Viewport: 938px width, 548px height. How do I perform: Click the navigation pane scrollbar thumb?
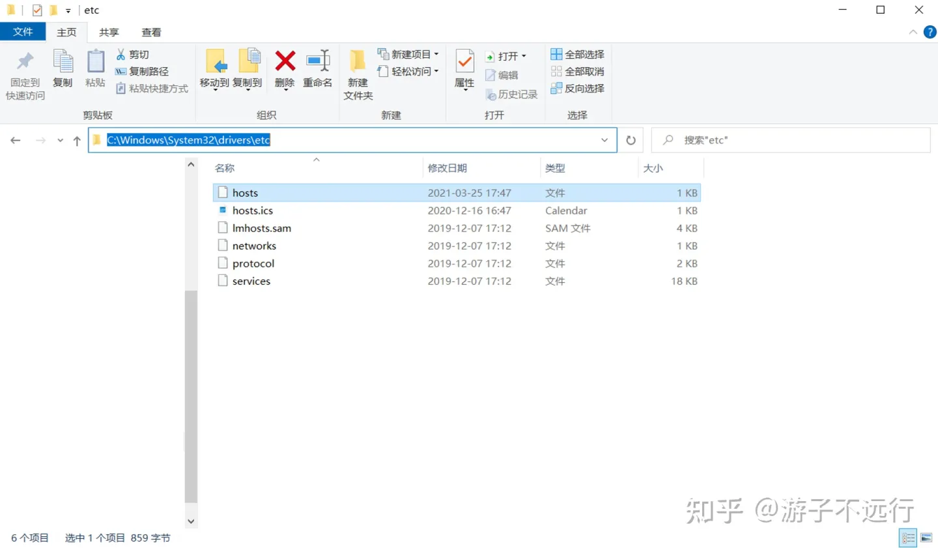coord(191,396)
